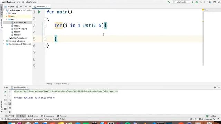The width and height of the screenshot is (221, 124).
Task: Click the Project panel locate-file target icon
Action: (x=17, y=7)
